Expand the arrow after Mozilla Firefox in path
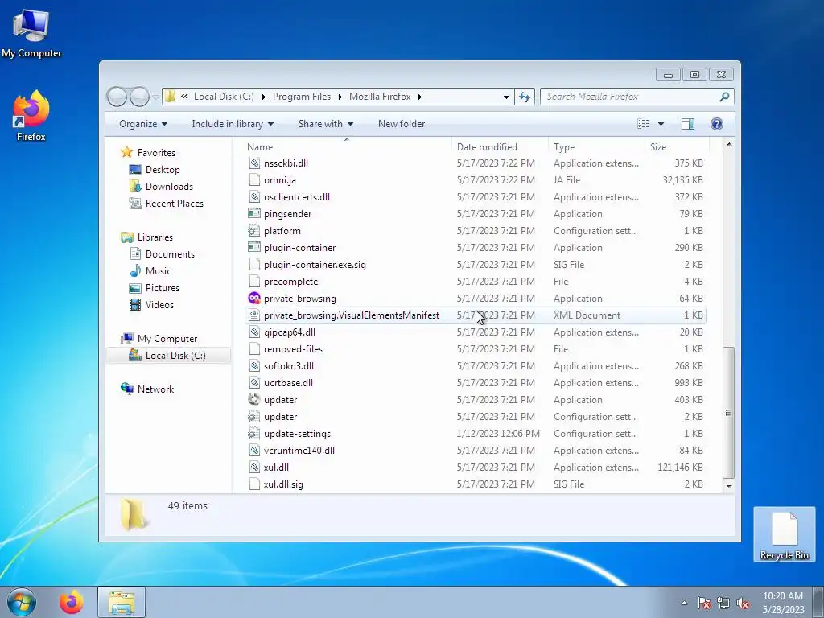Image resolution: width=824 pixels, height=618 pixels. click(x=420, y=97)
